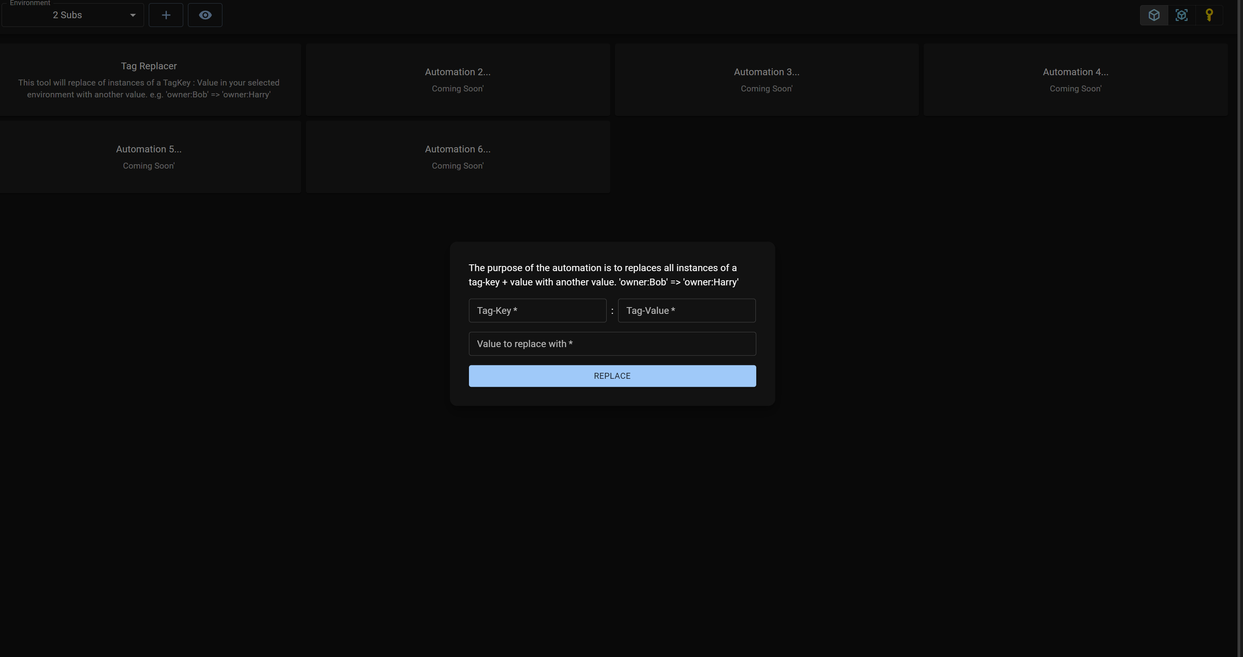
Task: Click the Tag Replacer card description text
Action: coord(149,89)
